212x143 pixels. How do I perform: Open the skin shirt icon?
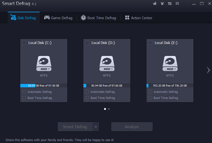tap(162, 3)
